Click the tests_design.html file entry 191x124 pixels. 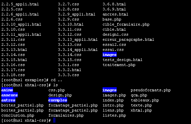coord(122,60)
